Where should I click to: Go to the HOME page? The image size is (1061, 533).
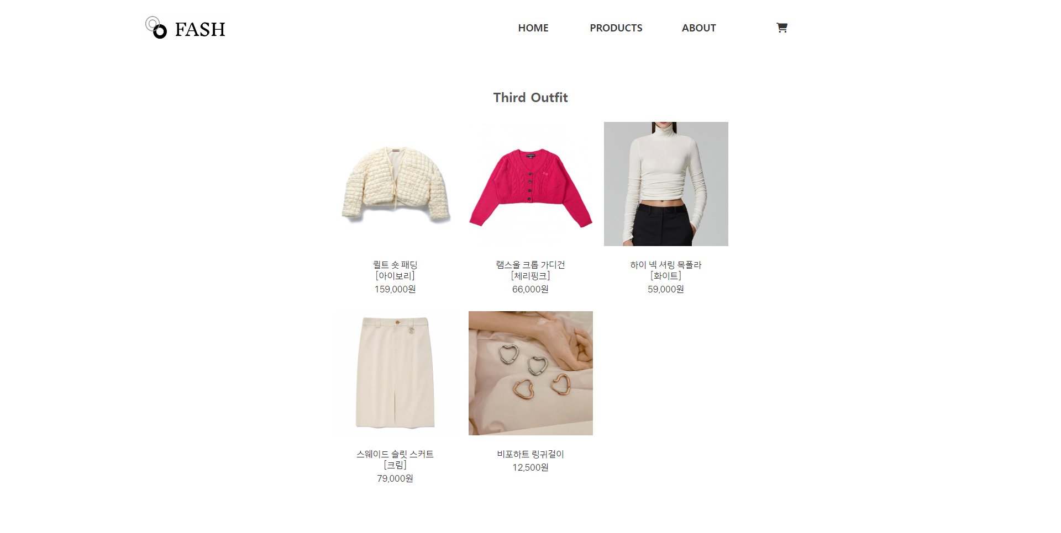coord(533,28)
